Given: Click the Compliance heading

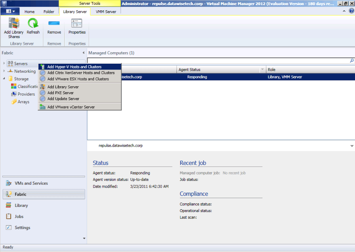Looking at the screenshot, I should [x=194, y=194].
